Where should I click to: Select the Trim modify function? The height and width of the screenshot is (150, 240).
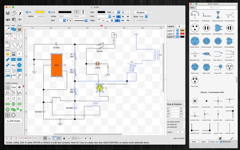[x=13, y=87]
